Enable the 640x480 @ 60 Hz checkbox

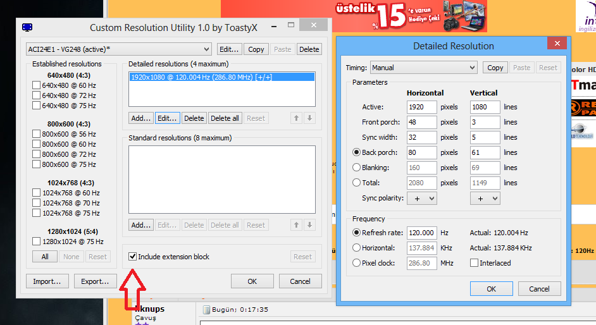click(37, 85)
